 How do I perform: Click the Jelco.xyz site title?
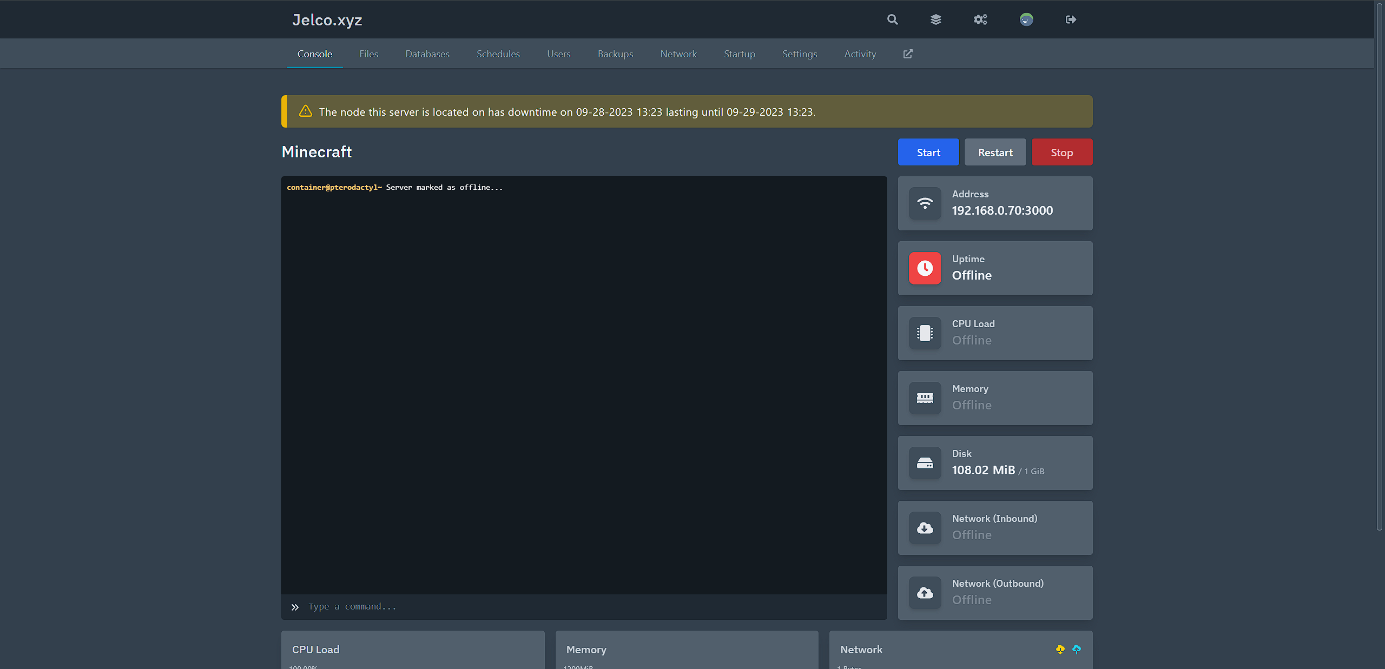(x=327, y=19)
